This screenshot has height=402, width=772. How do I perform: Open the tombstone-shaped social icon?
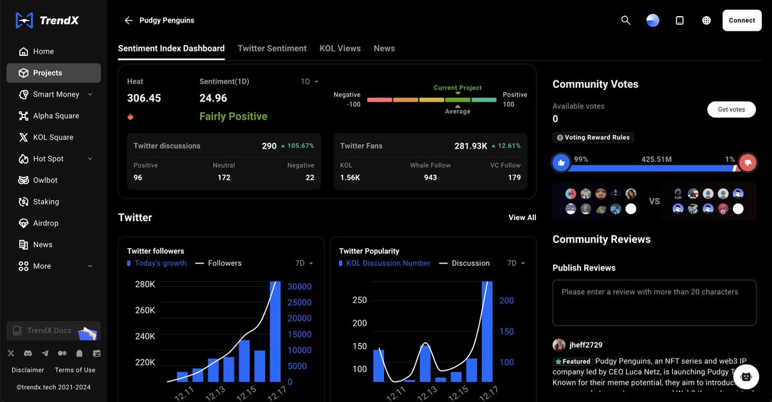pos(79,353)
